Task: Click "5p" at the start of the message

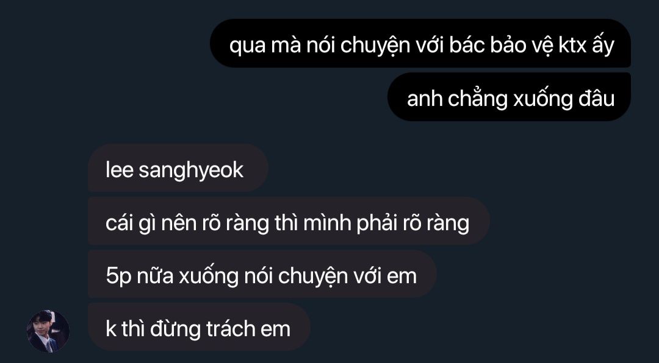Action: point(118,277)
